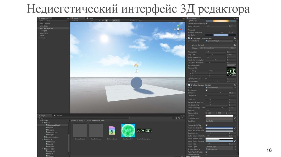This screenshot has height=157, width=281.
Task: Open Distance Cloud component gear menu
Action: click(x=235, y=39)
